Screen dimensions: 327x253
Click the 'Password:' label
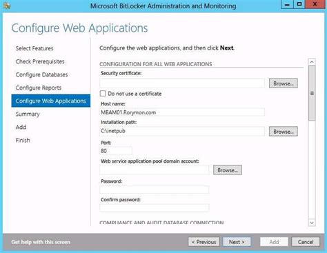(x=111, y=181)
